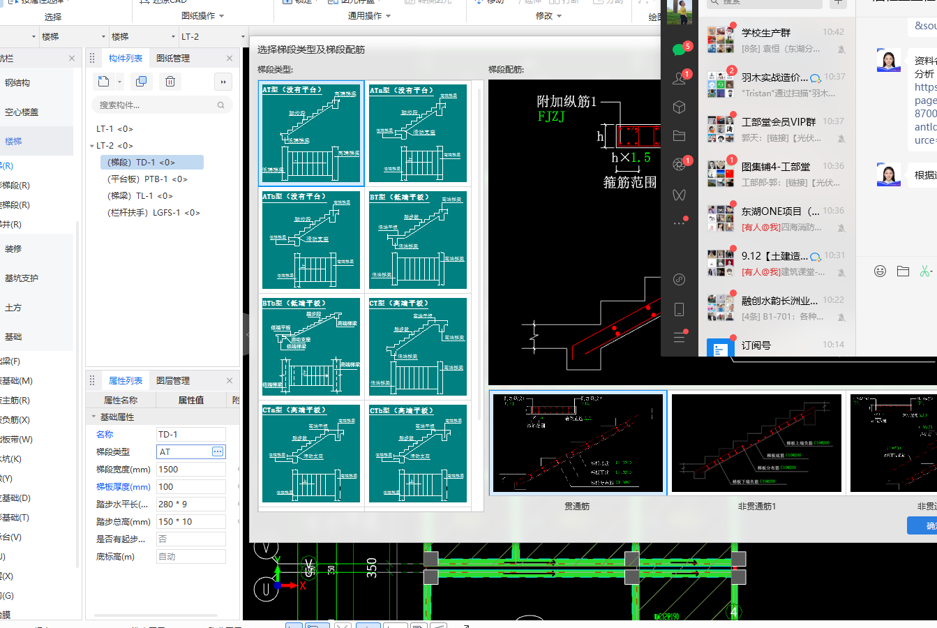Open the 图纸操作 dropdown menu
The width and height of the screenshot is (937, 628).
[203, 15]
